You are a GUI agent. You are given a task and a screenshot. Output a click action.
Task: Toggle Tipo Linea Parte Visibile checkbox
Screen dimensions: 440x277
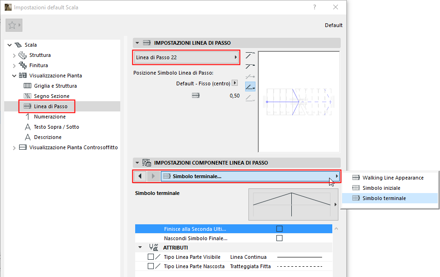[x=151, y=257]
